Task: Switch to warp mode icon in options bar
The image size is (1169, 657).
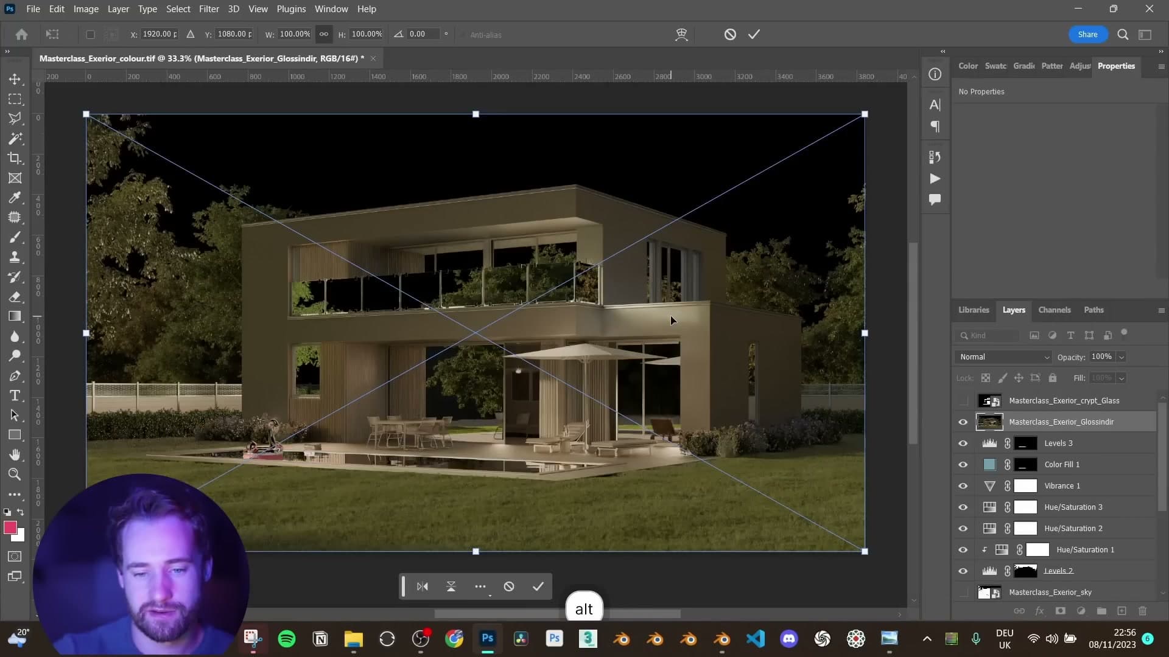Action: (682, 35)
